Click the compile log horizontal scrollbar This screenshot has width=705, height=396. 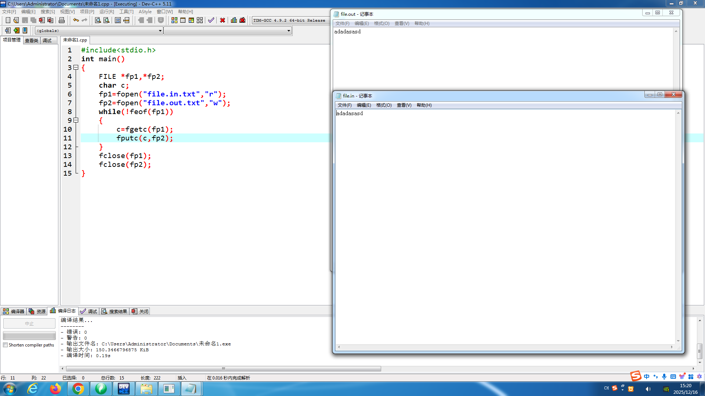click(x=223, y=368)
